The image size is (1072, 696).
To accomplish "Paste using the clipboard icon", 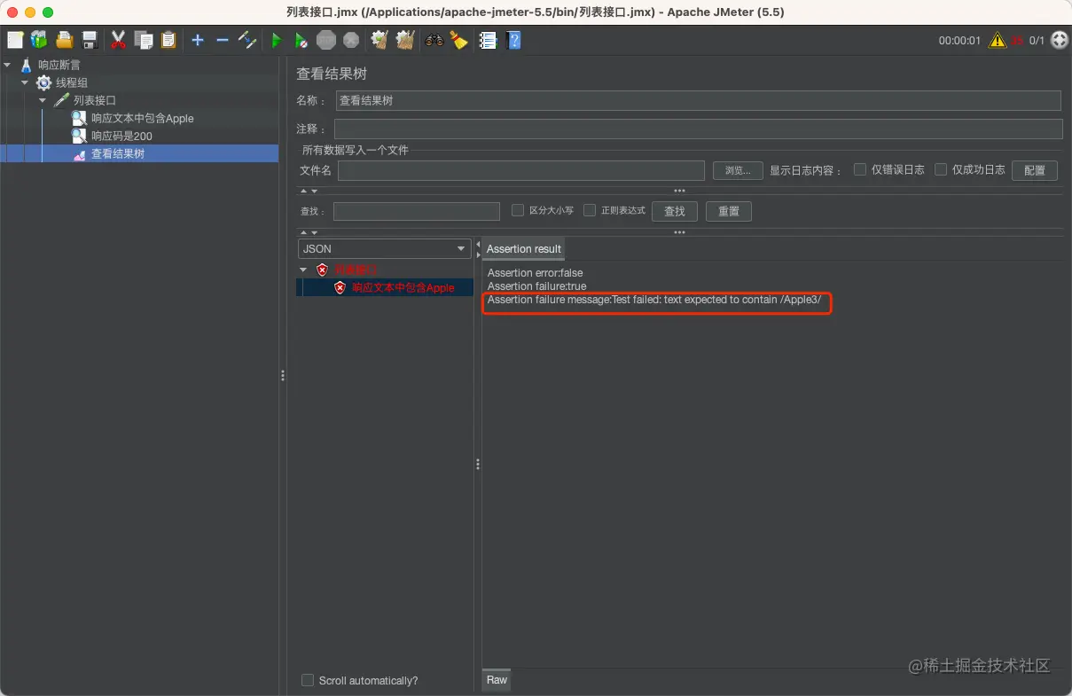I will (168, 40).
